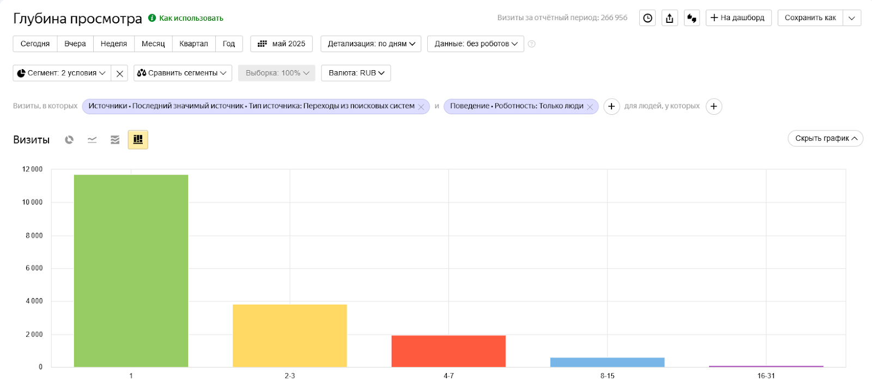Select the Квартал period tab
This screenshot has width=872, height=390.
click(x=193, y=44)
